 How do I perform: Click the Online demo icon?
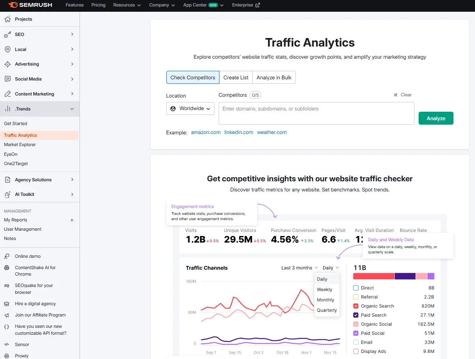[x=6, y=256]
